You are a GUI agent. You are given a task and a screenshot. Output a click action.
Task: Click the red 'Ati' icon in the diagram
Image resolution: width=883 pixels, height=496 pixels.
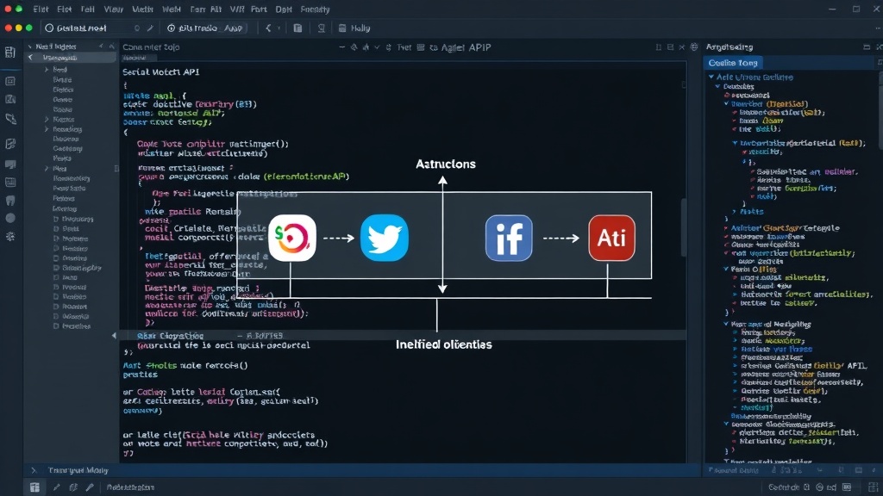click(611, 238)
